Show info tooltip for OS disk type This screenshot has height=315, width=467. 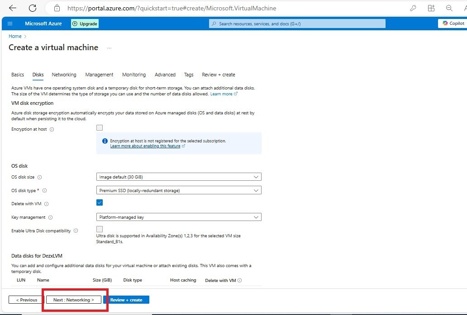click(45, 191)
